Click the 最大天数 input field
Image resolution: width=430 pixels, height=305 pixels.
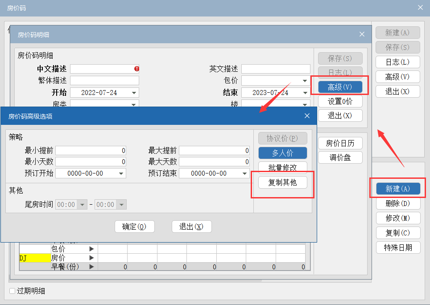pos(214,162)
